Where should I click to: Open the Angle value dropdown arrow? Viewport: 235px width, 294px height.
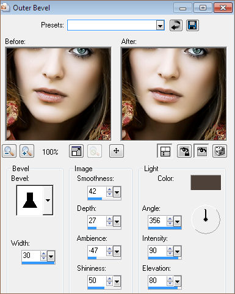tap(177, 222)
